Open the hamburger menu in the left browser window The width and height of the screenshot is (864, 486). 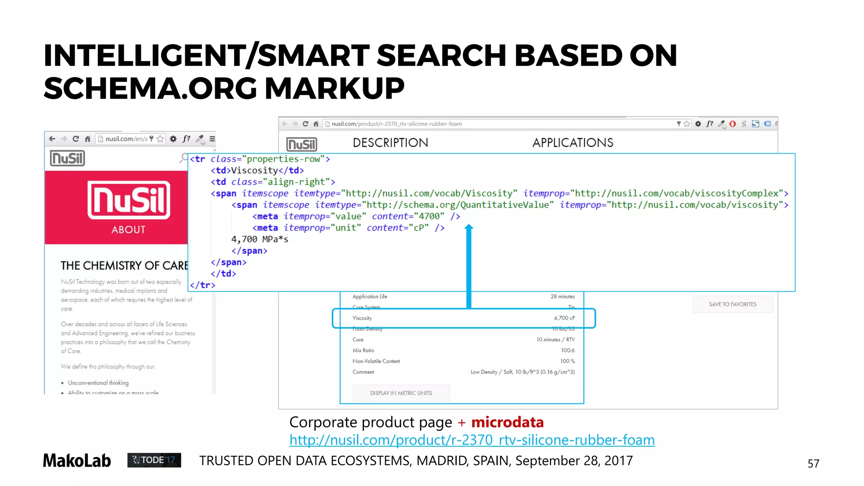(212, 139)
